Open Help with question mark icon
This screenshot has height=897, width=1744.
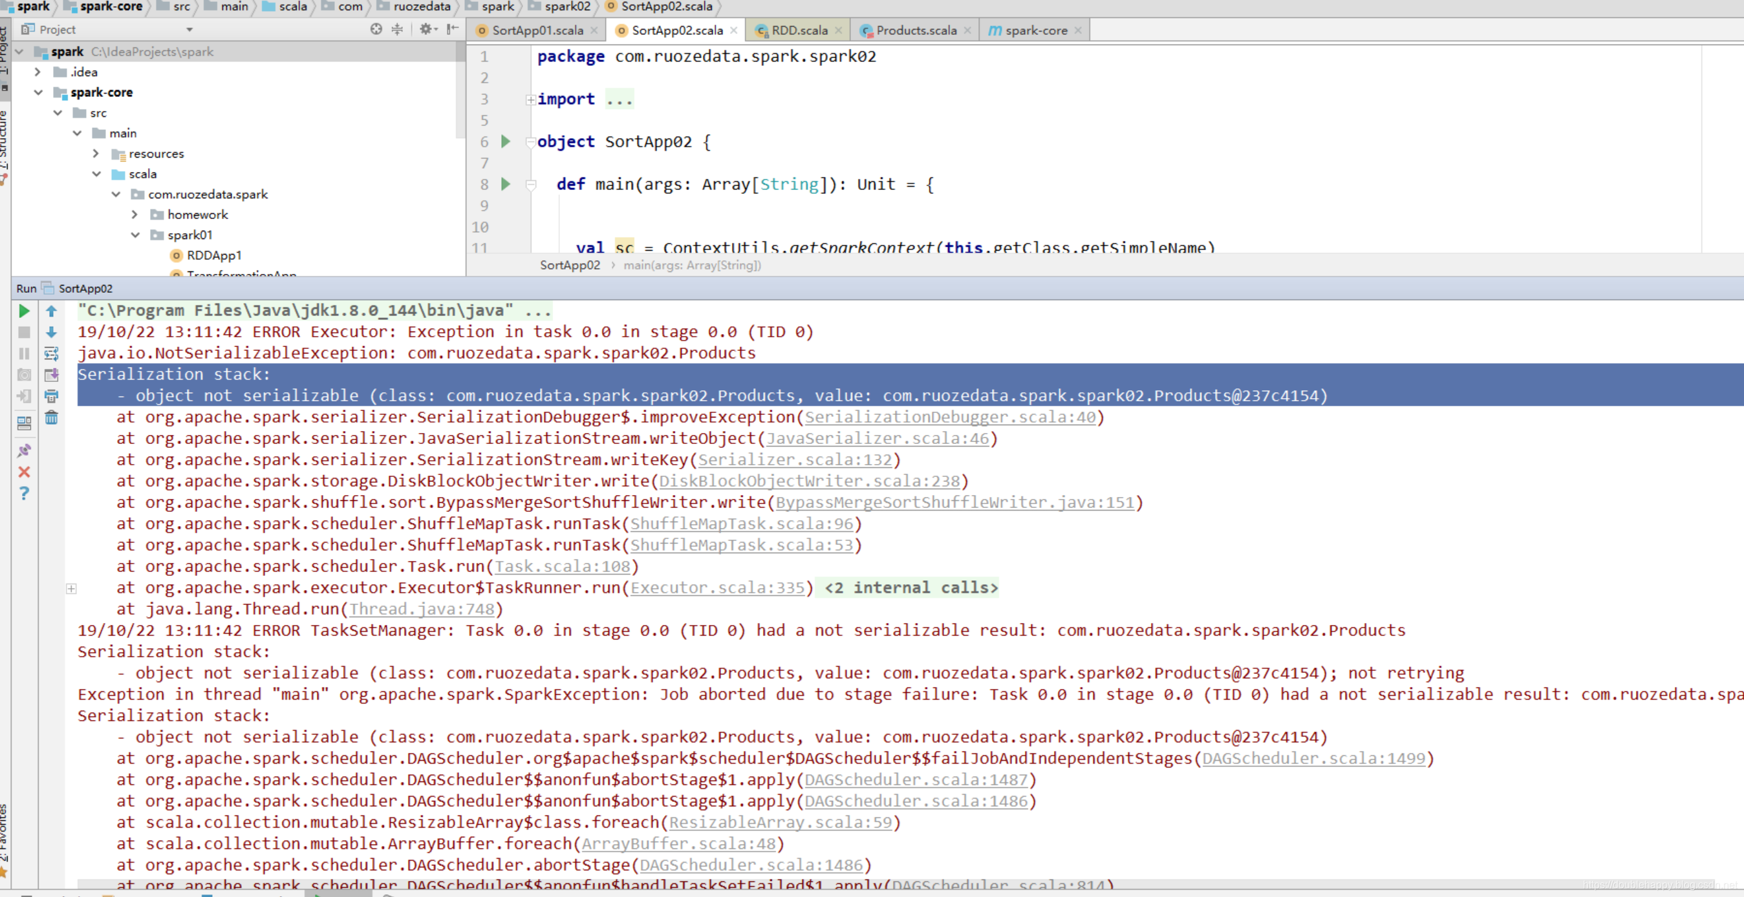pos(24,493)
